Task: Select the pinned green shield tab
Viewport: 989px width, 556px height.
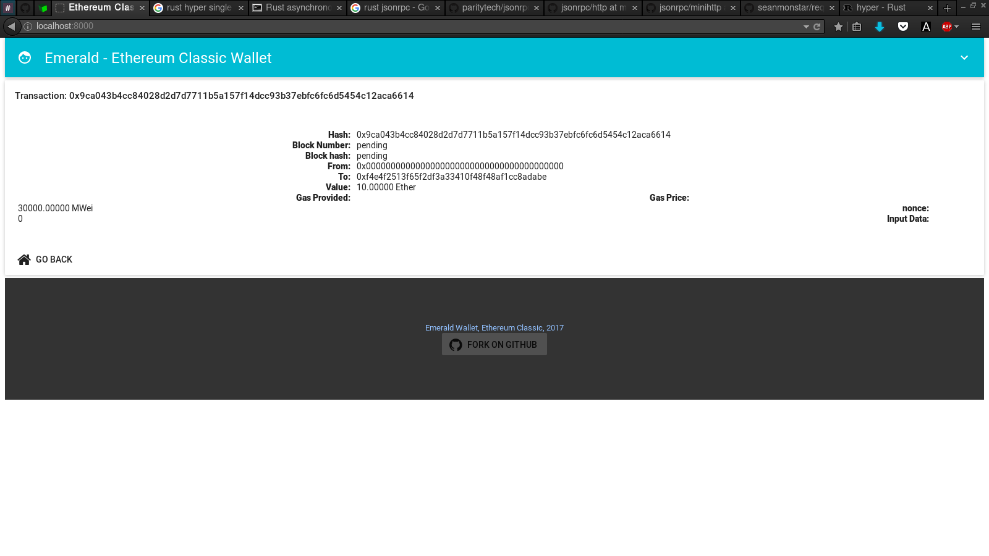Action: [43, 8]
